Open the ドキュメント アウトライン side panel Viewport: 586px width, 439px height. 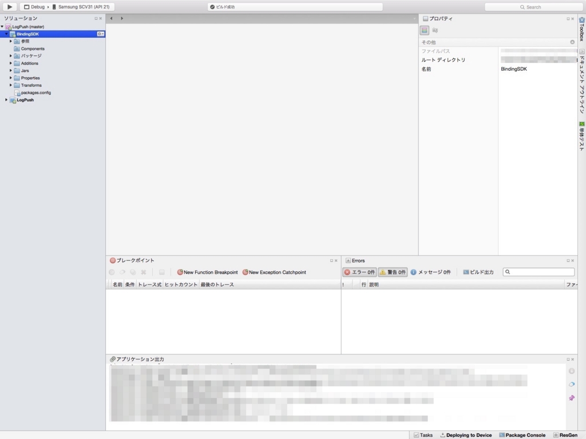pos(582,81)
